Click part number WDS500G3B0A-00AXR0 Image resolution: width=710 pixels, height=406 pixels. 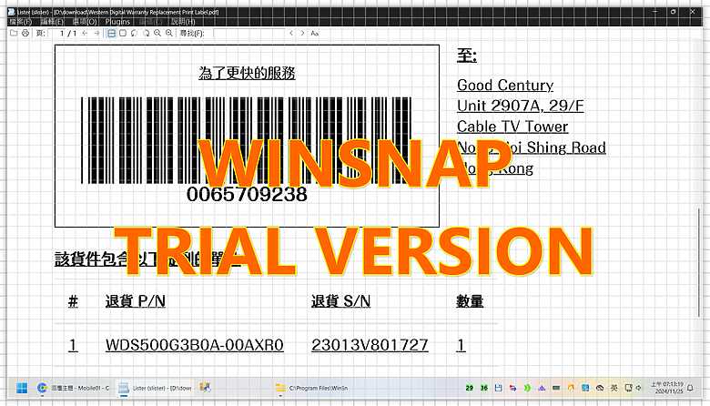point(194,345)
